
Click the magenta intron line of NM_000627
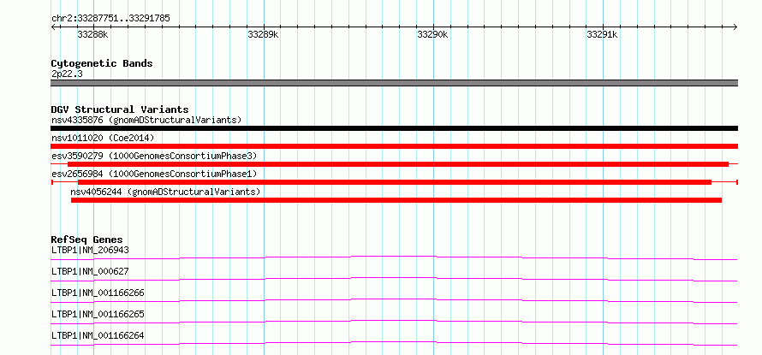394,278
